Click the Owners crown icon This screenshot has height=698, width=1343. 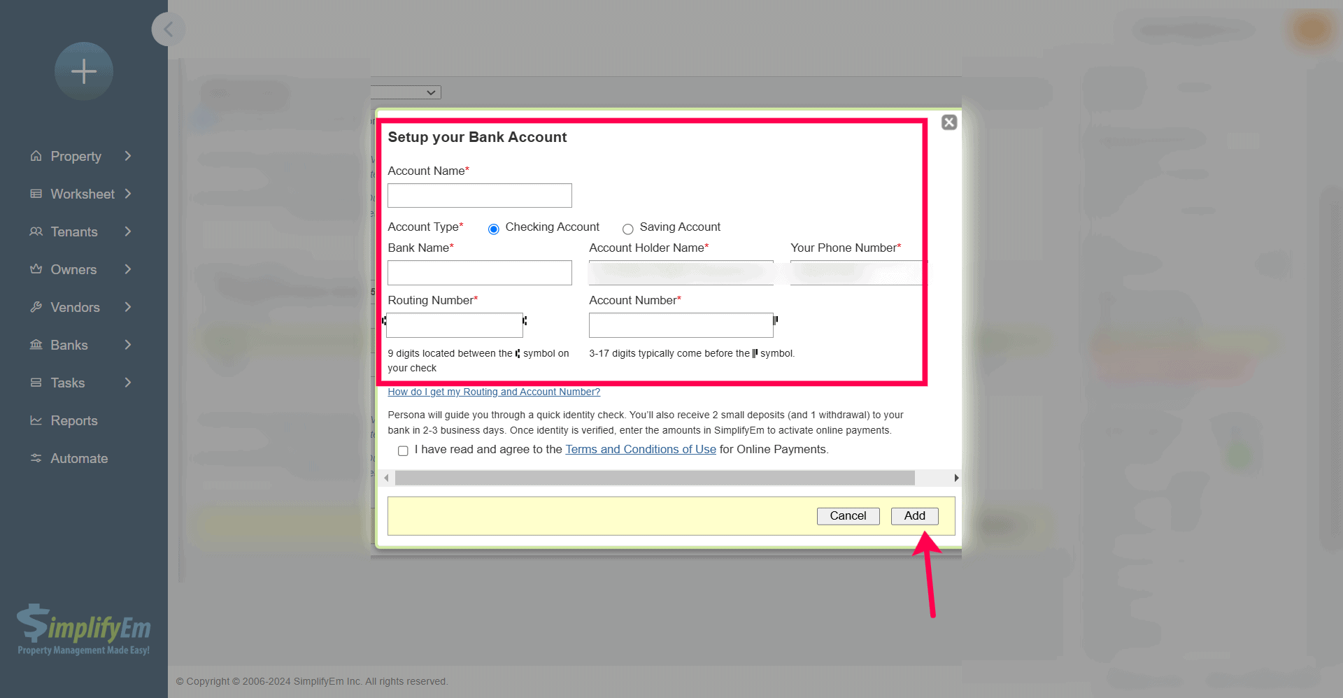[36, 269]
